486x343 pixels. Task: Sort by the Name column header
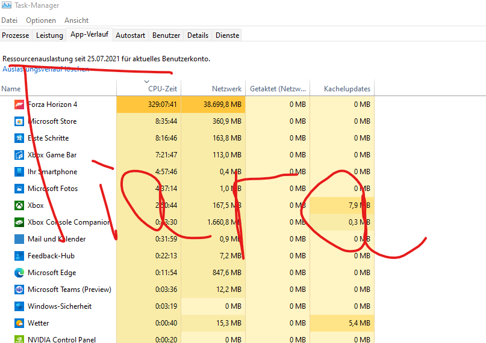coord(58,88)
